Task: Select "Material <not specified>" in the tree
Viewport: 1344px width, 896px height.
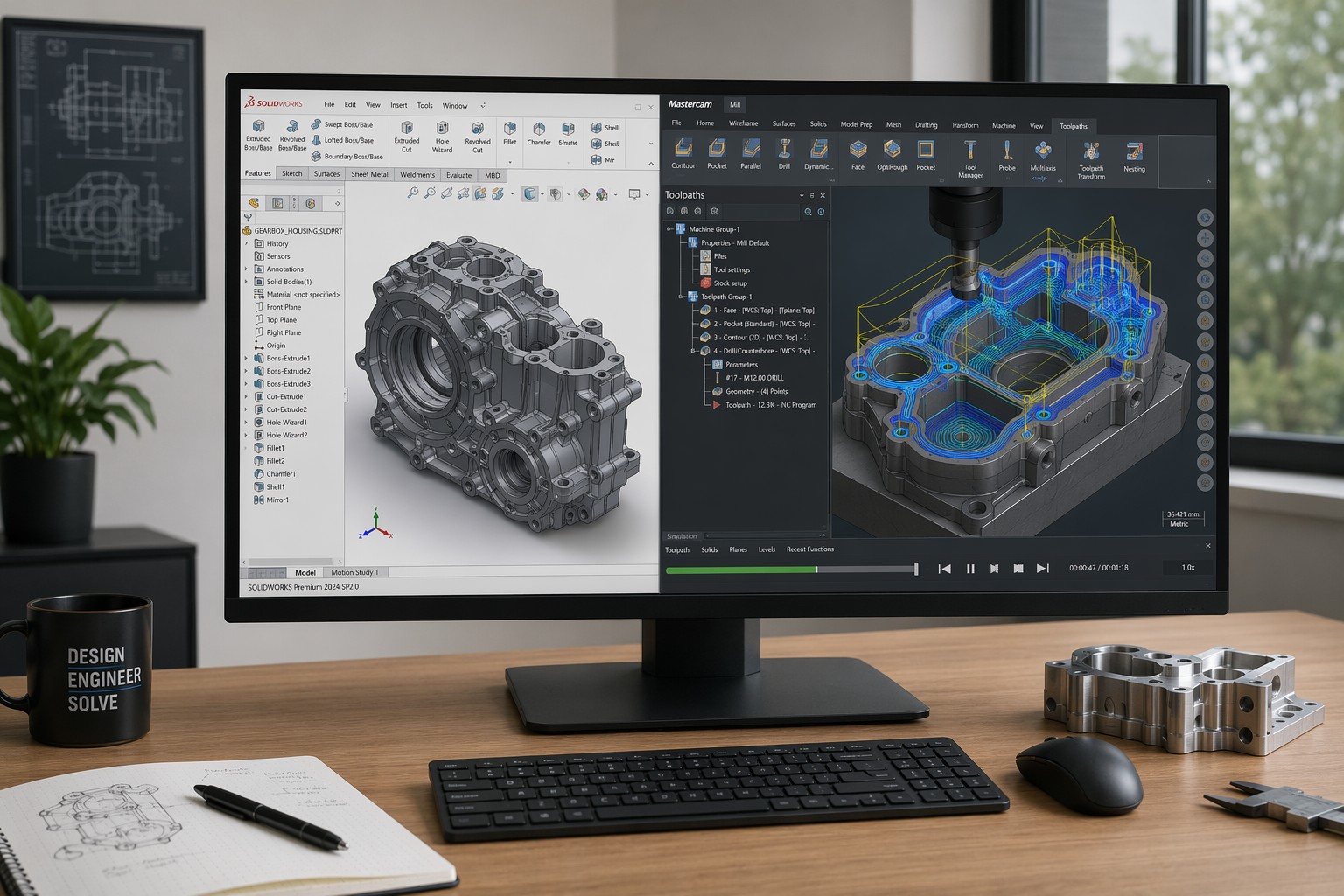Action: pos(297,295)
